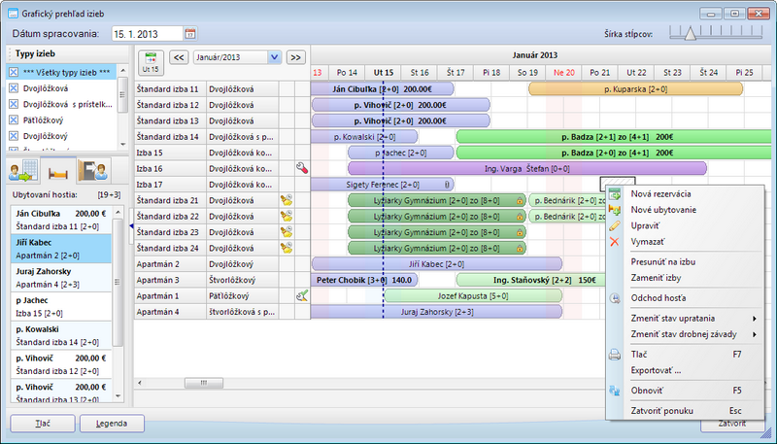This screenshot has width=777, height=444.
Task: Go to the previous month with <<
Action: click(x=179, y=57)
